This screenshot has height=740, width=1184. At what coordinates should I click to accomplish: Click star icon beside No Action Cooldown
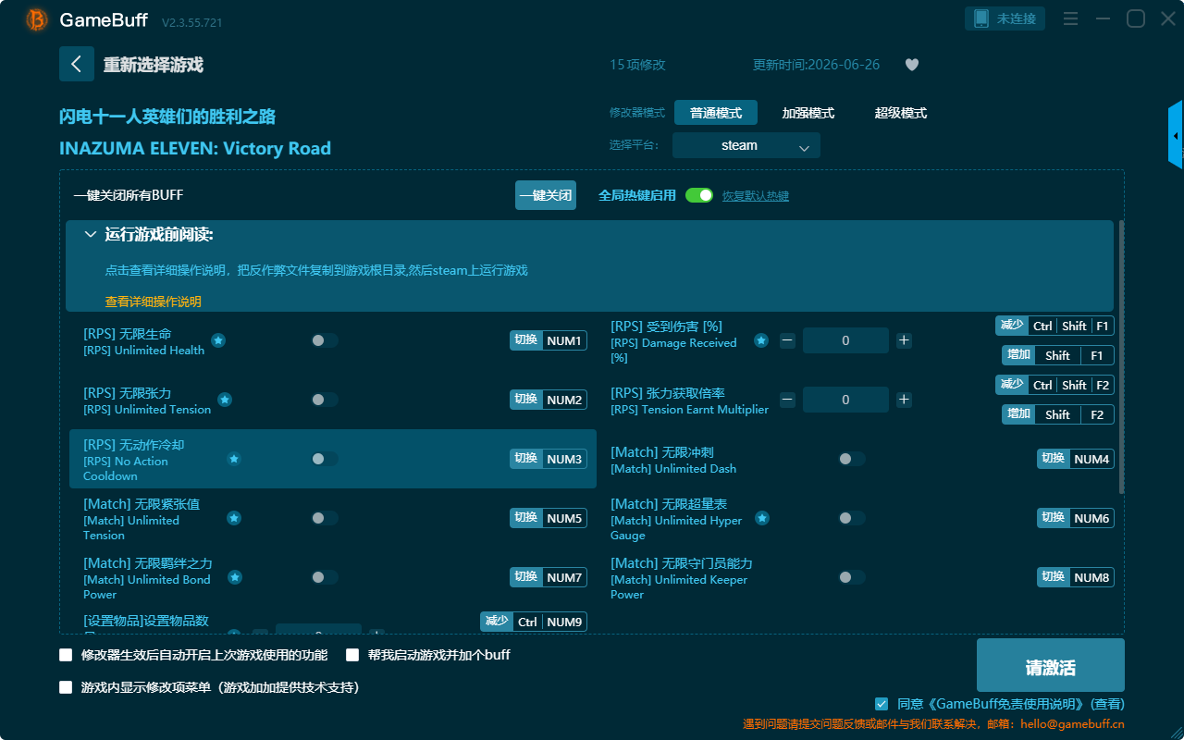click(235, 459)
